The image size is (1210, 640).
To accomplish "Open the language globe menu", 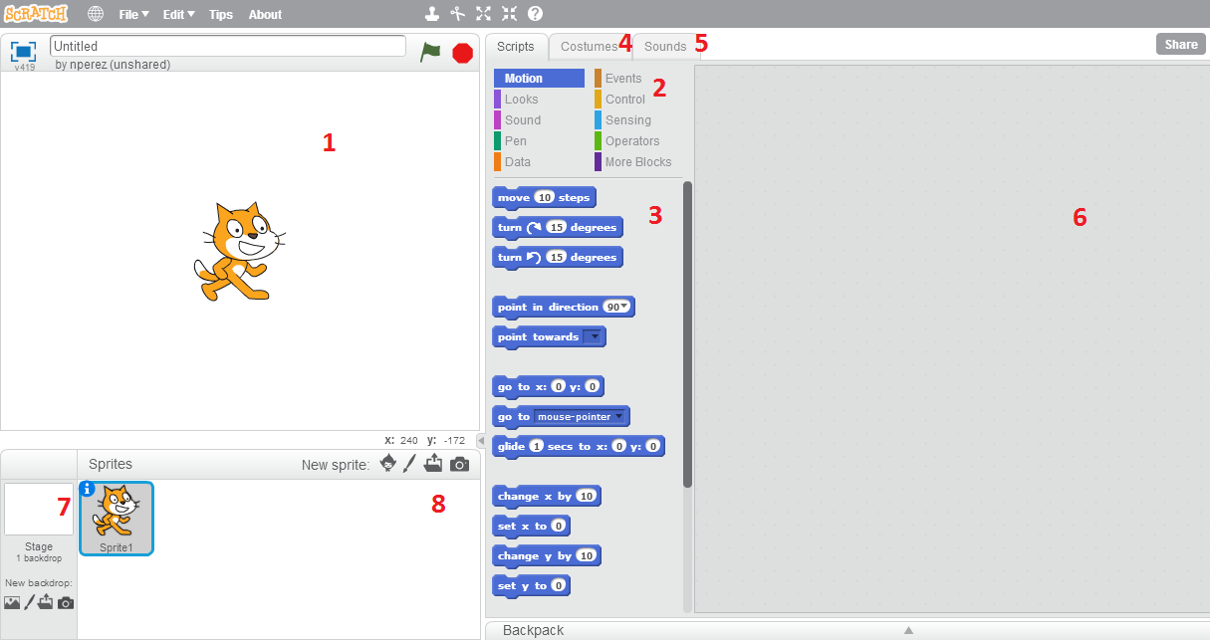I will pyautogui.click(x=96, y=14).
